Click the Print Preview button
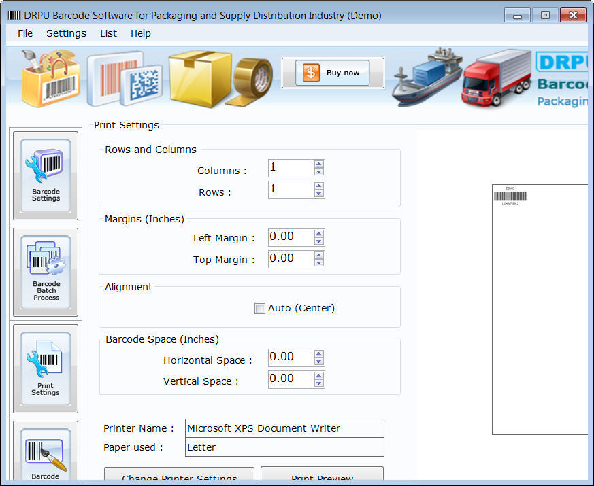The image size is (594, 486). [322, 474]
